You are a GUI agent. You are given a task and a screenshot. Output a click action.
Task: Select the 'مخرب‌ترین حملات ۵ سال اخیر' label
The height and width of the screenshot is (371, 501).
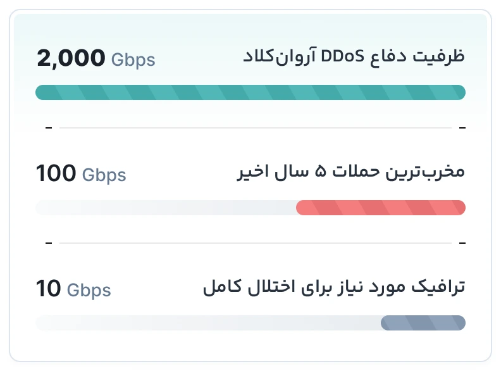coord(350,172)
